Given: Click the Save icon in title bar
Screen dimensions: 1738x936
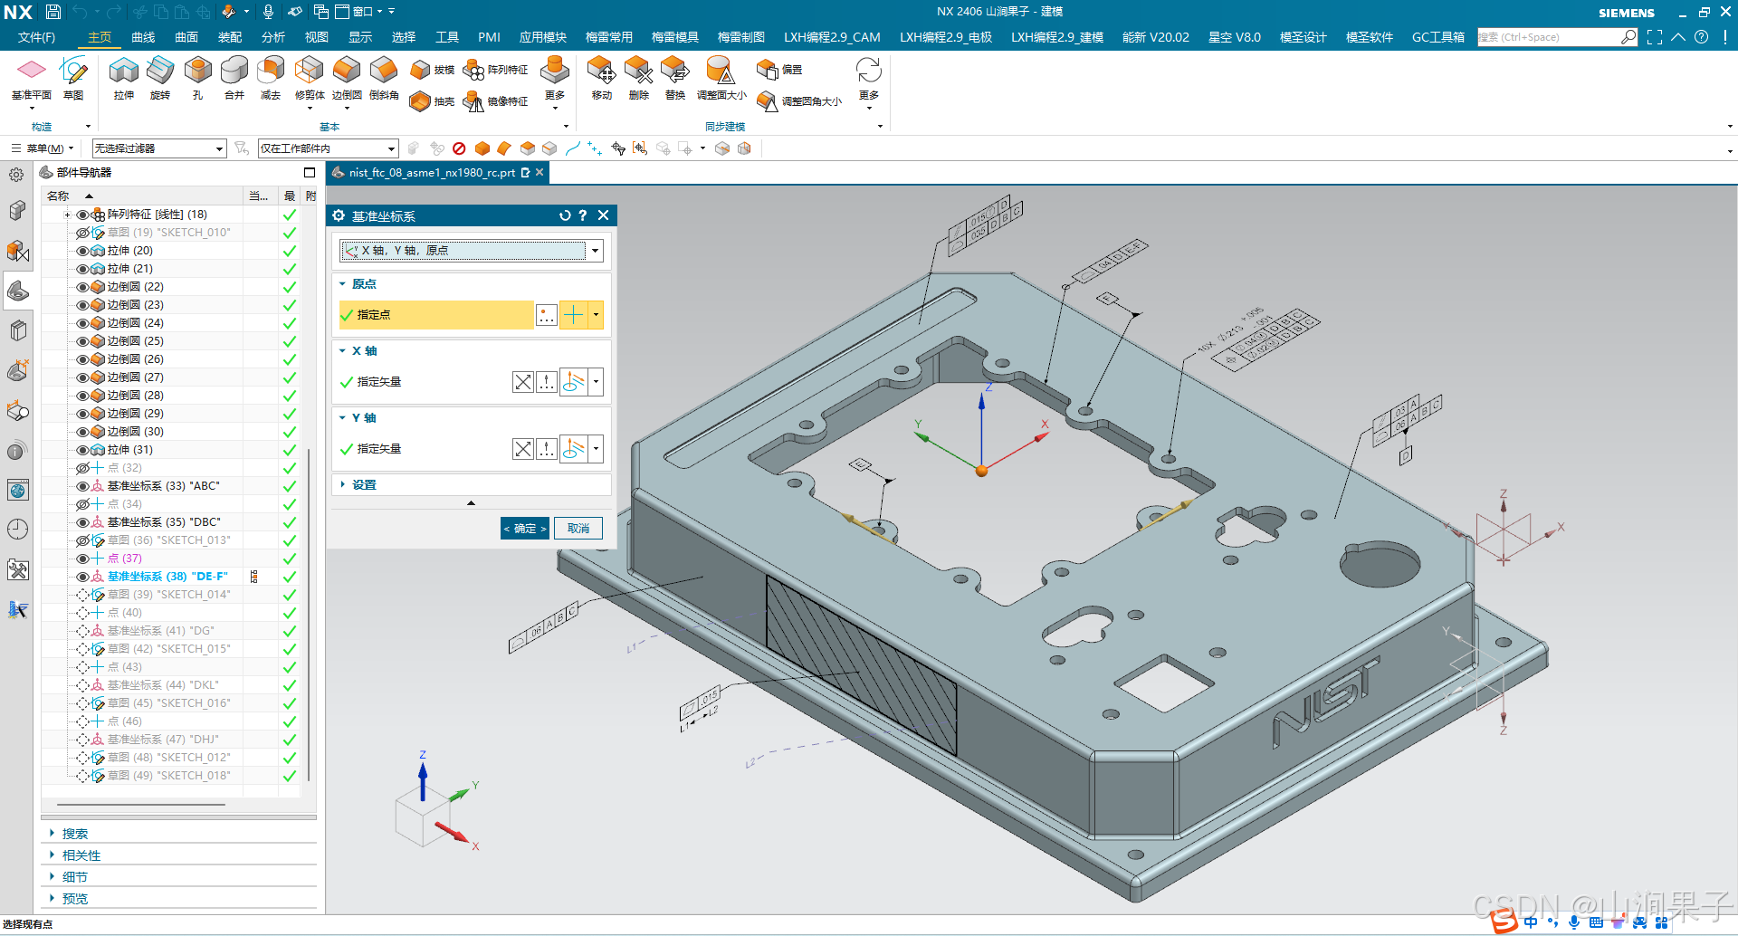Looking at the screenshot, I should 53,12.
